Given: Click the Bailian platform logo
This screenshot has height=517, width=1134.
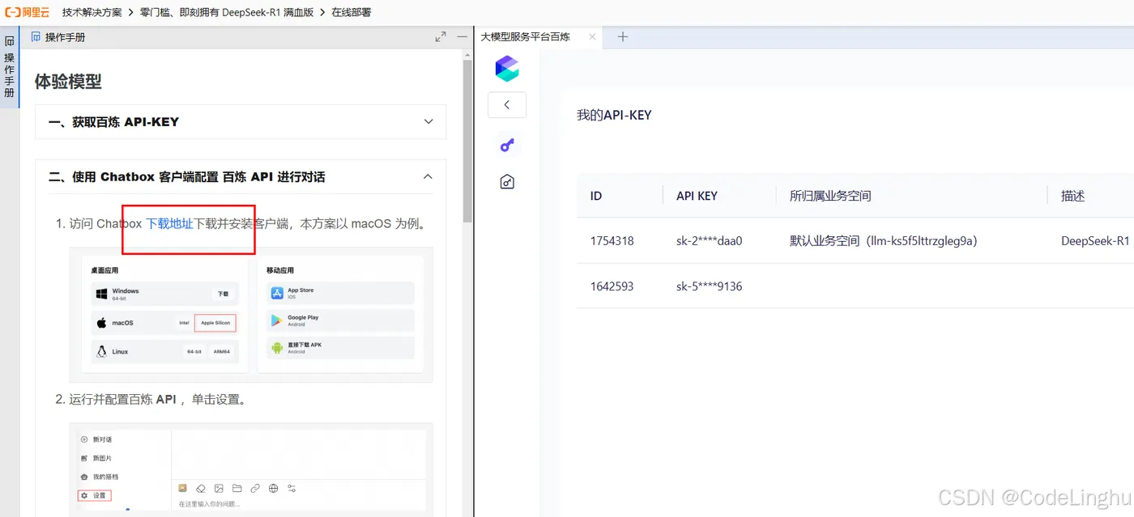Looking at the screenshot, I should (507, 69).
